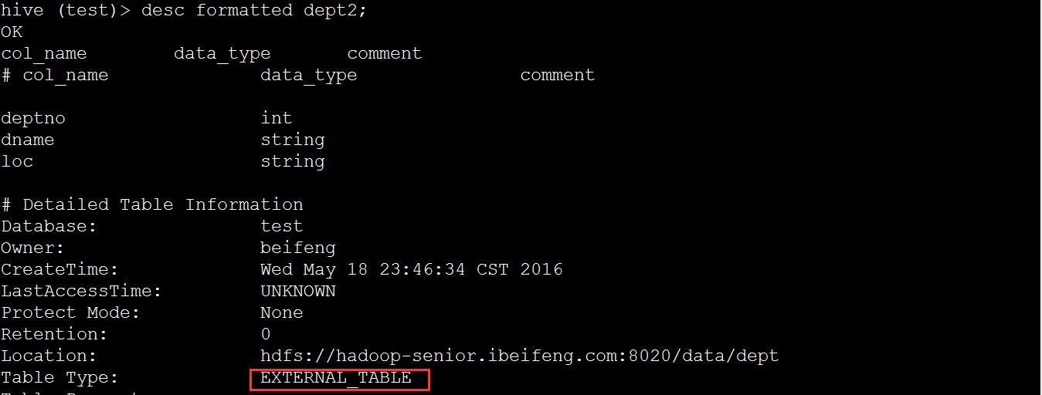Screen dimensions: 1042x395
Task: Click the 'None' Protect Mode value
Action: [x=282, y=312]
